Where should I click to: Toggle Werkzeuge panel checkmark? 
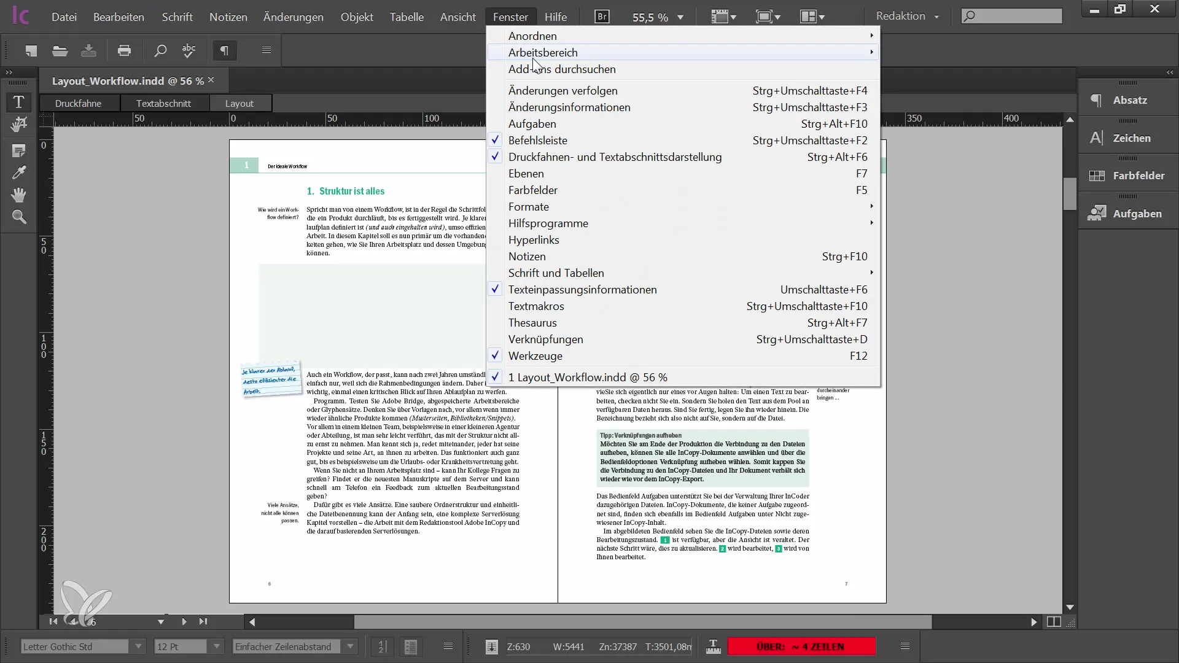pyautogui.click(x=495, y=356)
